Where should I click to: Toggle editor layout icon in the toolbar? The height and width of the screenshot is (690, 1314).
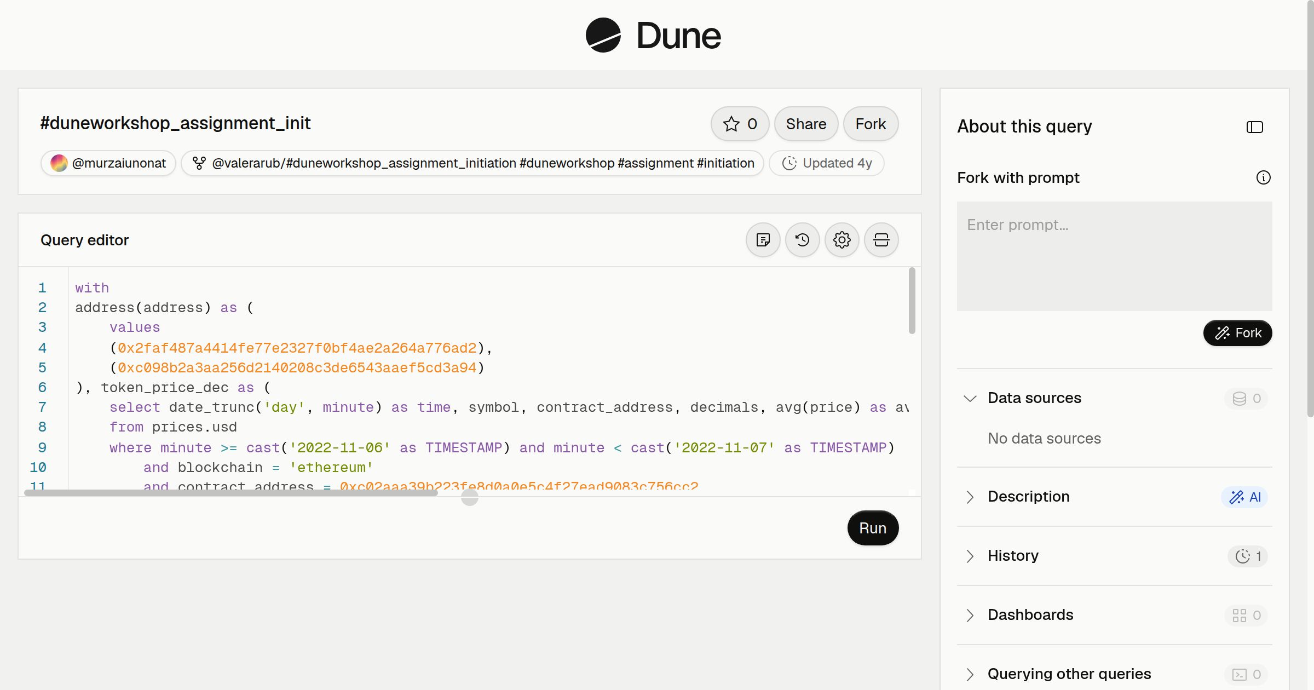[881, 240]
